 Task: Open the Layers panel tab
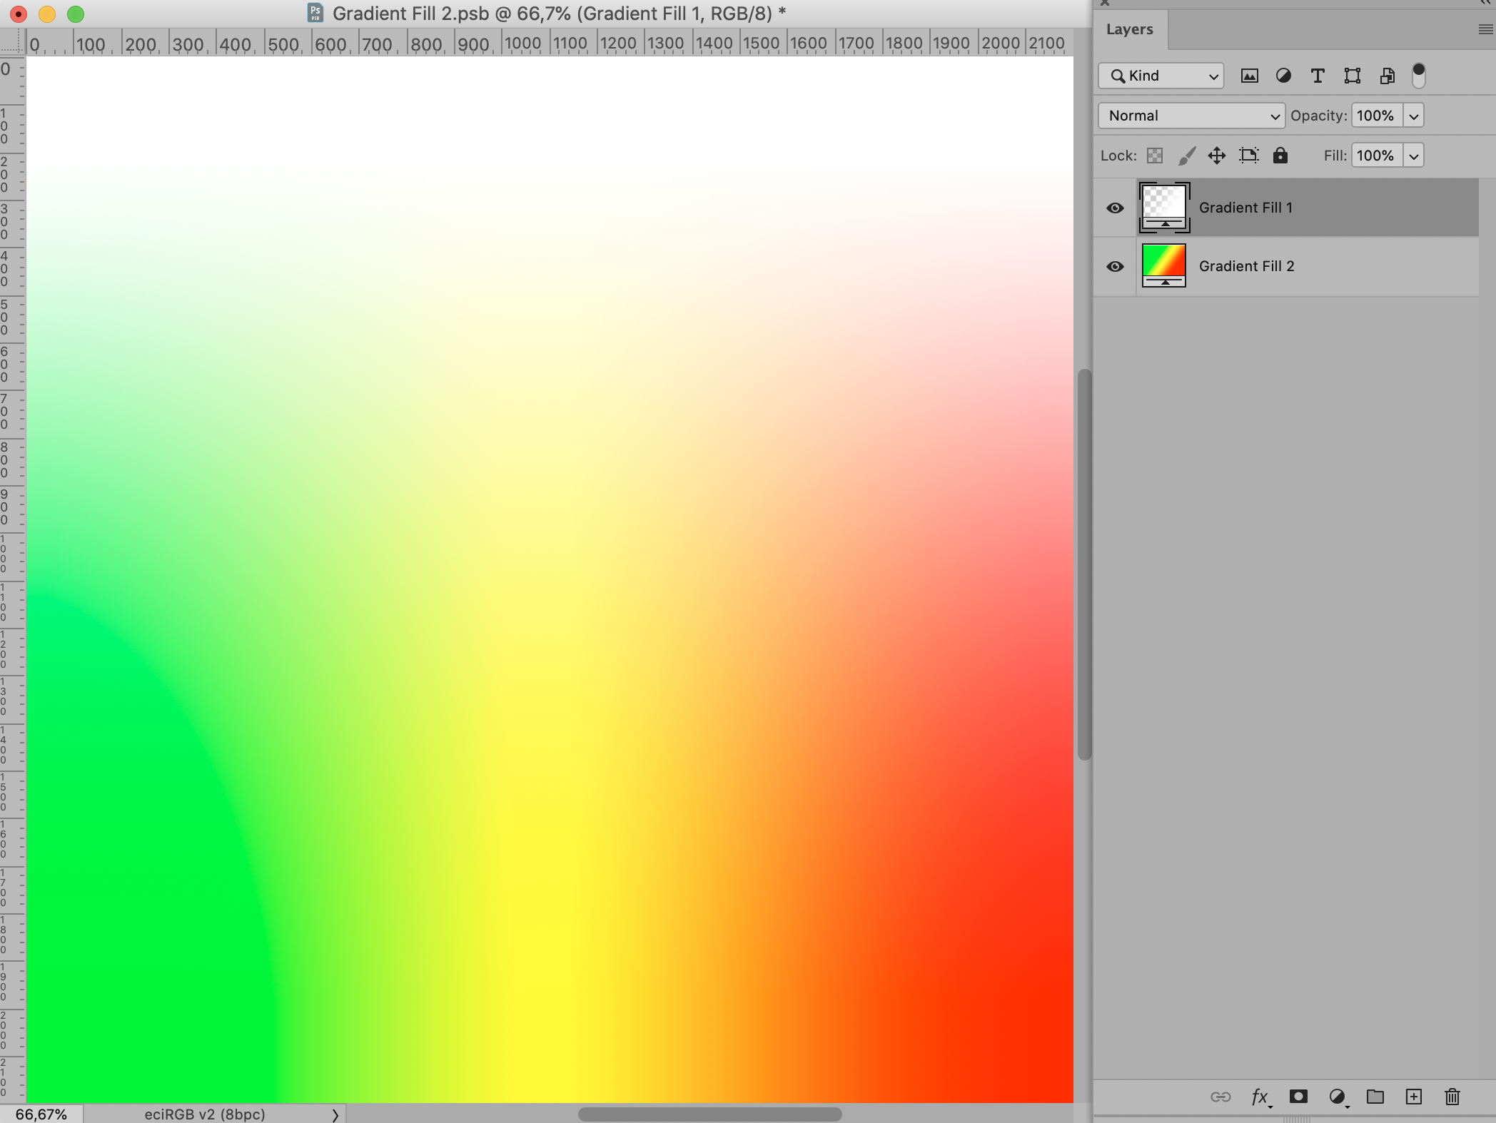[x=1130, y=30]
